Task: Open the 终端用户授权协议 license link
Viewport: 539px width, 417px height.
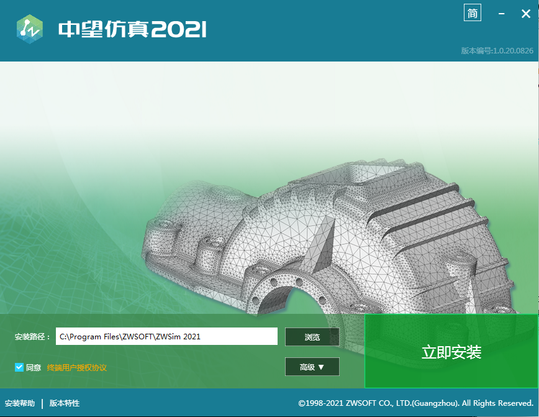Action: 76,367
